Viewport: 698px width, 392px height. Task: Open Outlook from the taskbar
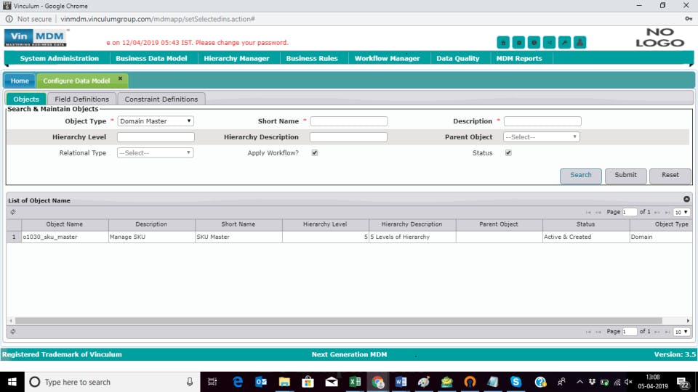tap(261, 382)
